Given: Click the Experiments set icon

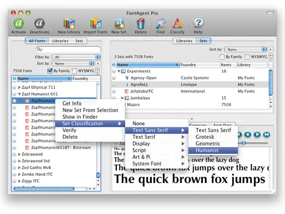Looking at the screenshot, I should [x=123, y=71].
